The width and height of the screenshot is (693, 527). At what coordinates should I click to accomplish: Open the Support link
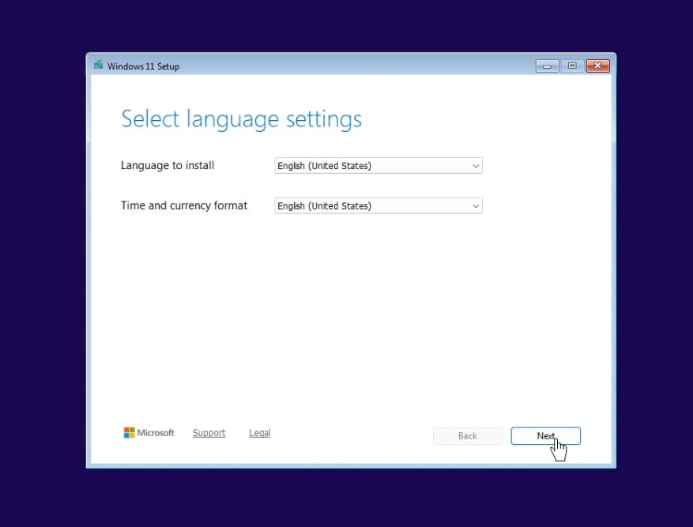point(209,432)
